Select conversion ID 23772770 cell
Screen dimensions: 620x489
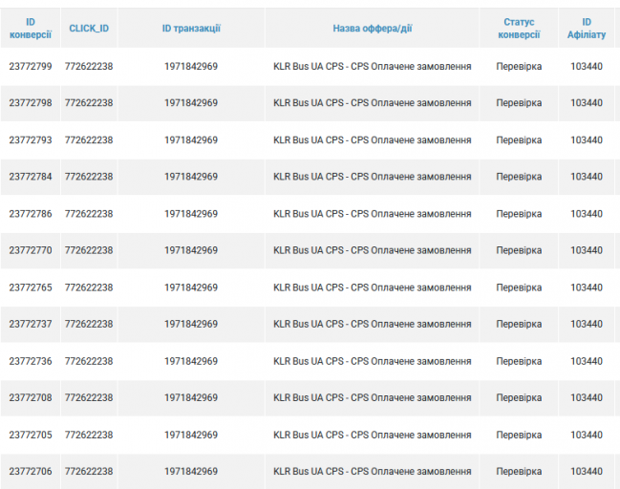31,250
